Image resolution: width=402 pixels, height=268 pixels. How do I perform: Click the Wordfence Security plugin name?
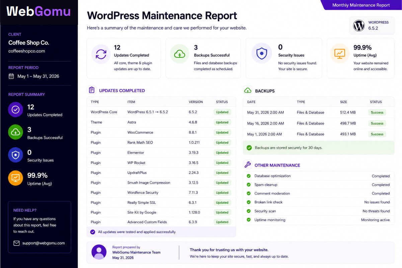coord(143,193)
